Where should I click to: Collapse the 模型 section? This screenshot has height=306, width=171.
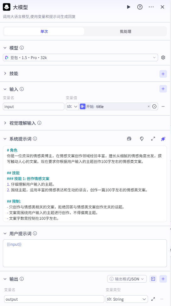pyautogui.click(x=5, y=48)
